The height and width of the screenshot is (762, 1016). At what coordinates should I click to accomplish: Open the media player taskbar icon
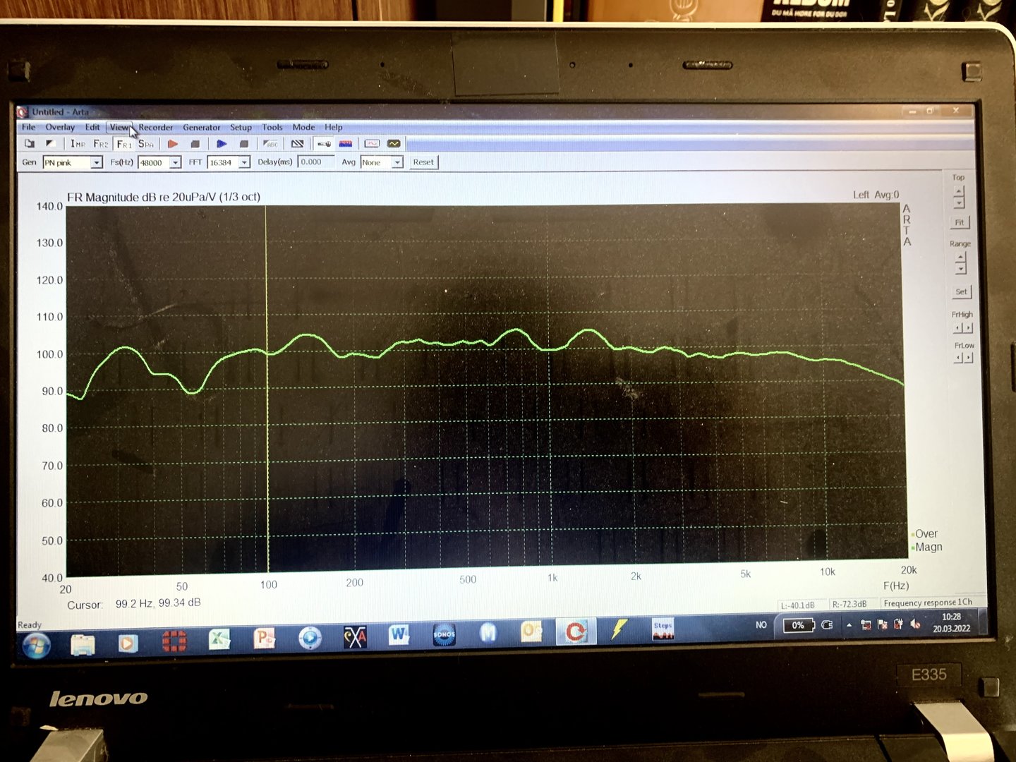coord(128,643)
